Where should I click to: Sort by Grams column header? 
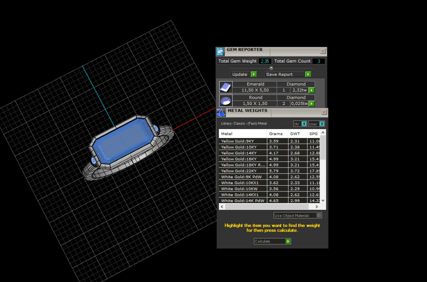pyautogui.click(x=276, y=134)
